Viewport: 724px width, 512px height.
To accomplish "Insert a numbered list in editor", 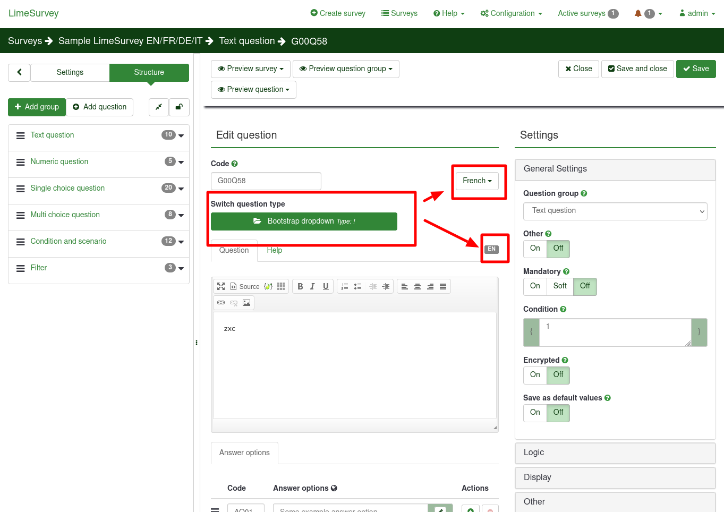I will pos(345,286).
